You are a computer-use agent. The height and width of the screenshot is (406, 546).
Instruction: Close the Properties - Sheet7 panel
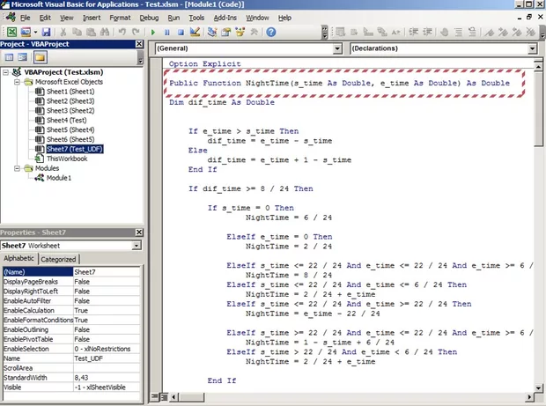(x=138, y=232)
